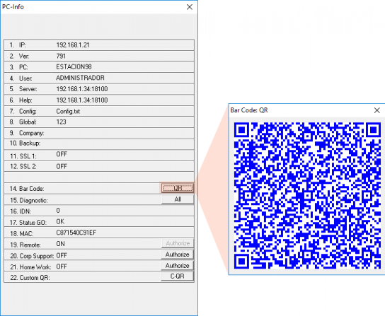Click the C-QR custom QR button
The height and width of the screenshot is (316, 385).
(x=177, y=276)
